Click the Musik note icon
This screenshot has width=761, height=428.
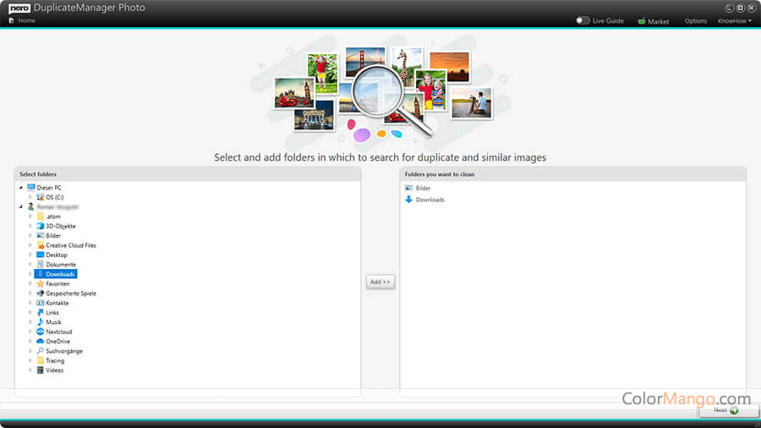(x=41, y=322)
